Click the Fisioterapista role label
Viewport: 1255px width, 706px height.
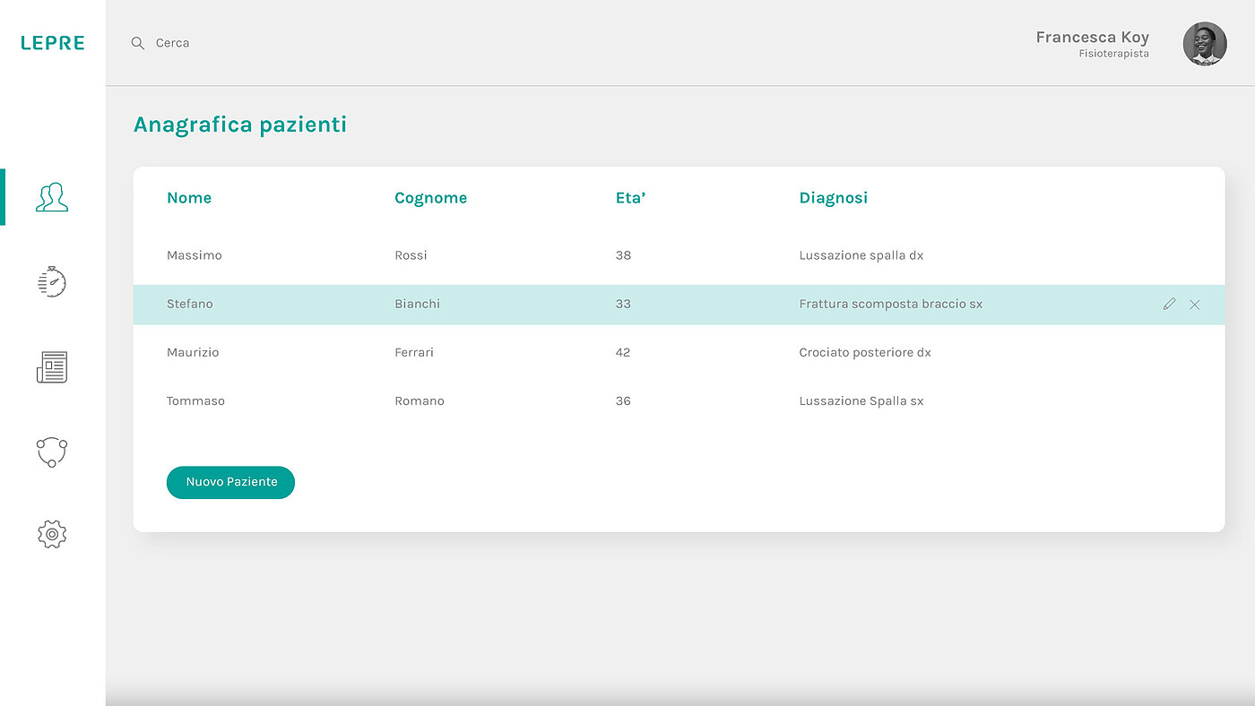click(1114, 54)
